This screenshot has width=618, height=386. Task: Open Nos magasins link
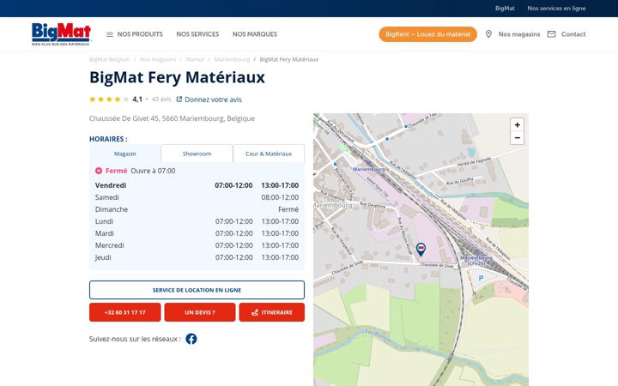point(519,34)
